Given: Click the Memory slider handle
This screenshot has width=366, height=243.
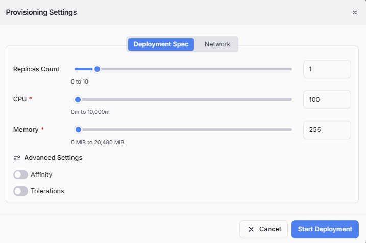Looking at the screenshot, I should point(79,130).
